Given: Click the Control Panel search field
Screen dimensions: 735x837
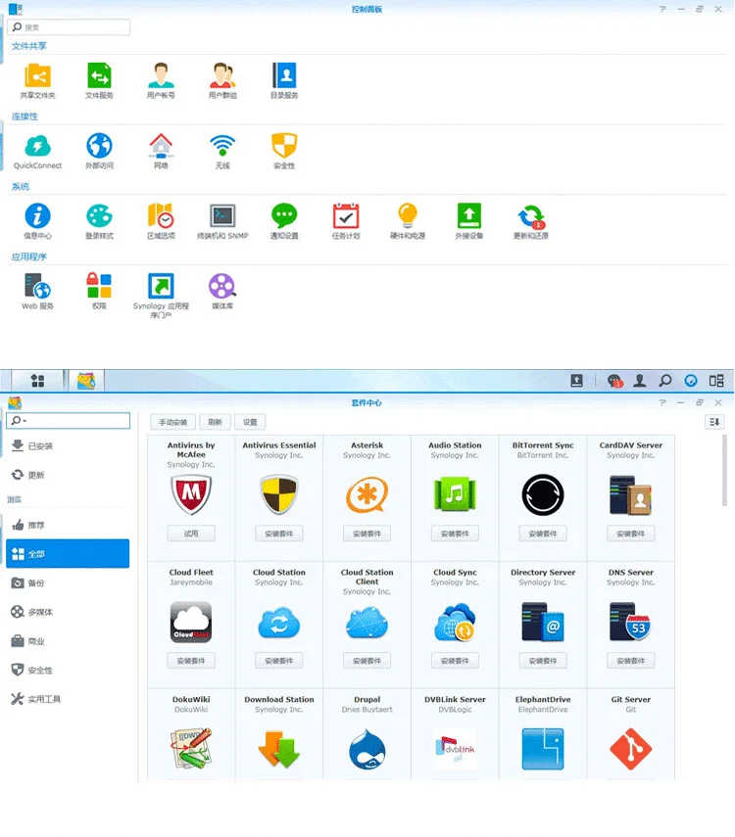Looking at the screenshot, I should 69,27.
